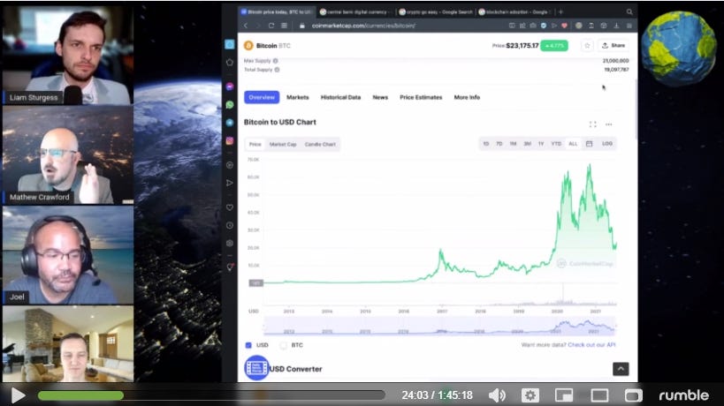
Task: Select the Overview tab
Action: click(262, 97)
